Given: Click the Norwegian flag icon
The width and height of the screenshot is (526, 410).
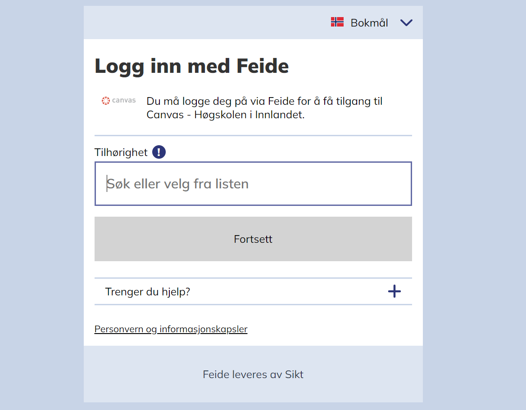Looking at the screenshot, I should pos(337,22).
